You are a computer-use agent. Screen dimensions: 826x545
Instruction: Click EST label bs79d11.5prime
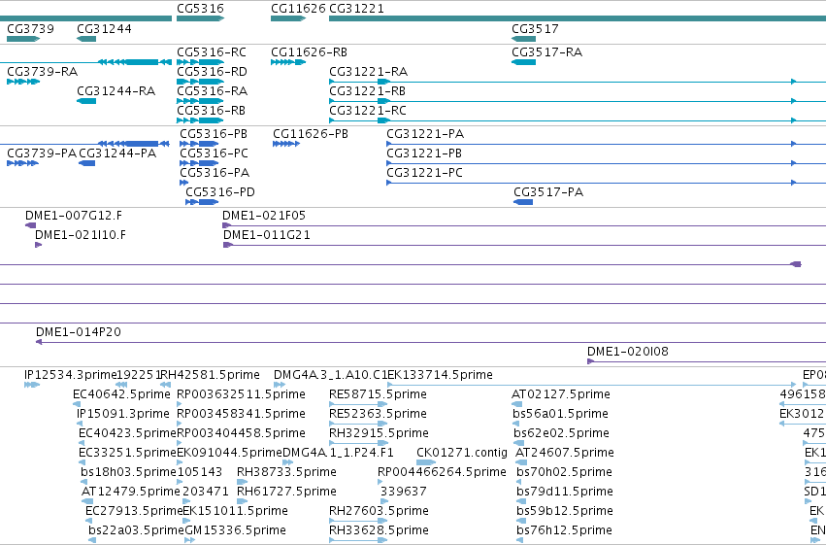[565, 492]
